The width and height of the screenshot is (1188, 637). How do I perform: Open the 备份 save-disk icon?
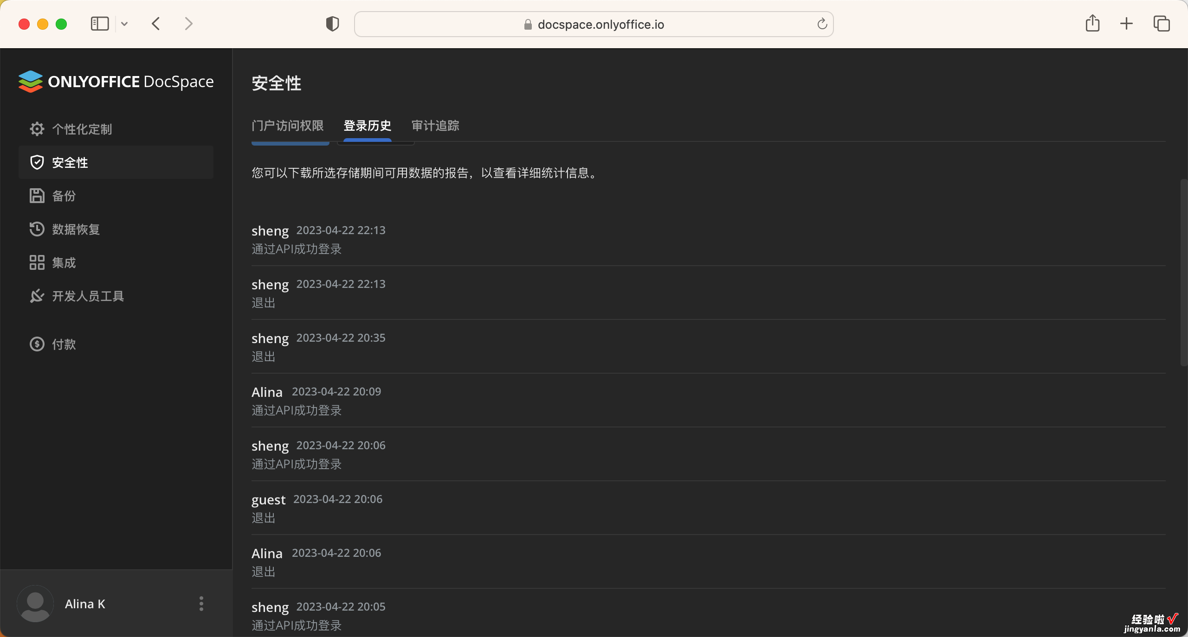click(x=37, y=196)
